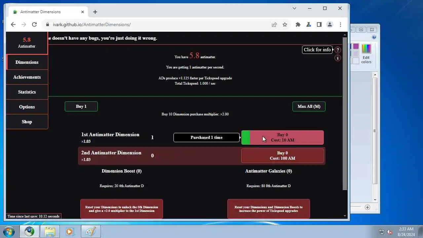Close the Antimatter Dimensions tab
Screen dimensions: 423x238
(83, 12)
